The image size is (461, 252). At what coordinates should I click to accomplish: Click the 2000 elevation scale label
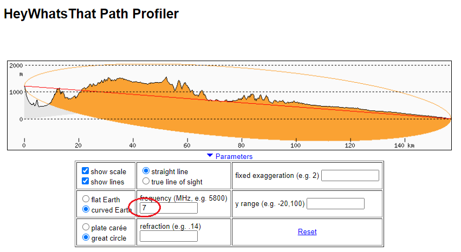[x=16, y=65]
